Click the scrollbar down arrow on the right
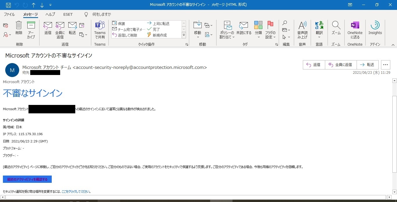The image size is (397, 202). (x=394, y=192)
